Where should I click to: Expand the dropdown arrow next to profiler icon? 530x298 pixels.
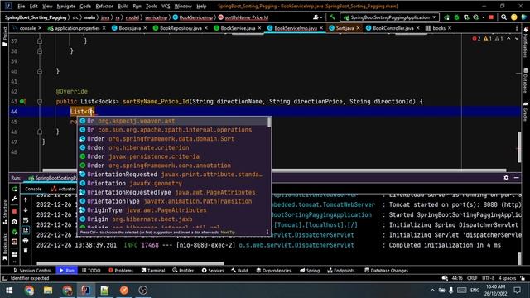coord(484,17)
